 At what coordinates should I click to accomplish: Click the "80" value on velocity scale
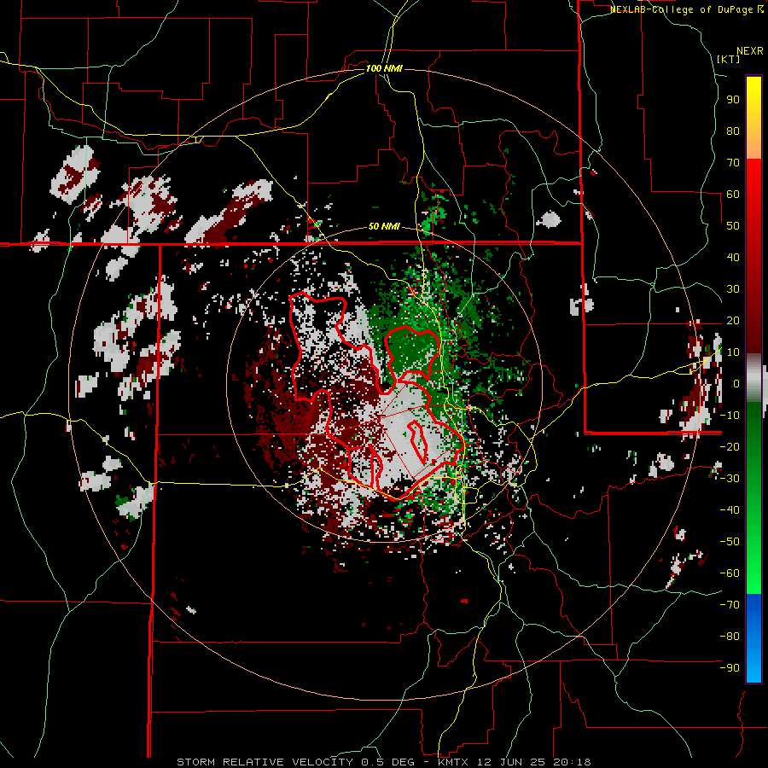[733, 131]
